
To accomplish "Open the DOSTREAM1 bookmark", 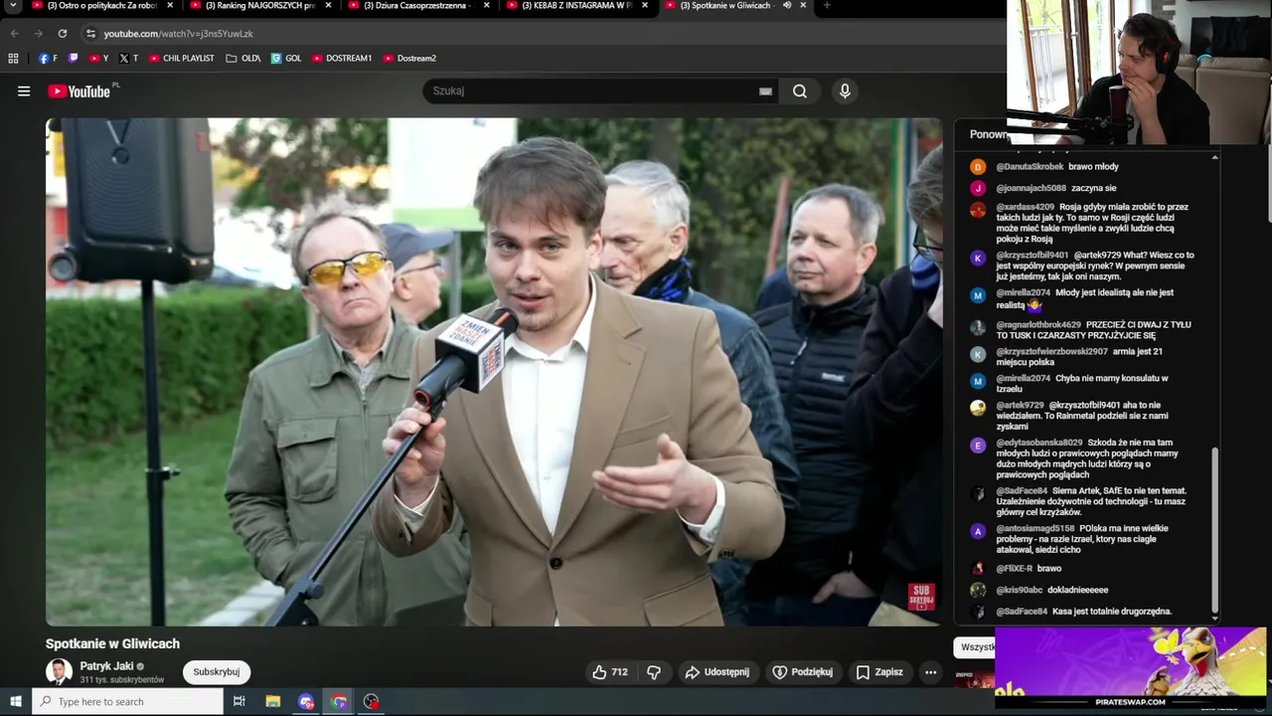I will point(342,59).
